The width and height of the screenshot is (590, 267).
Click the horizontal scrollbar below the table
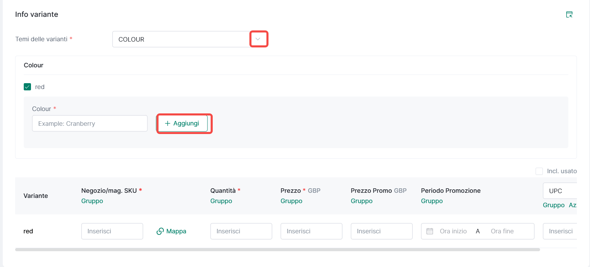(x=277, y=250)
